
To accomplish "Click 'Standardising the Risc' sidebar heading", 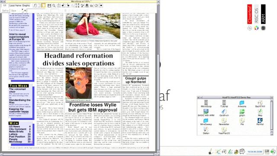I will [20, 101].
